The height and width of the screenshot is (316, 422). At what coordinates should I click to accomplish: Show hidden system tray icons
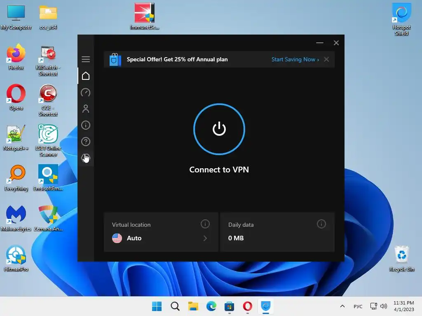point(342,306)
